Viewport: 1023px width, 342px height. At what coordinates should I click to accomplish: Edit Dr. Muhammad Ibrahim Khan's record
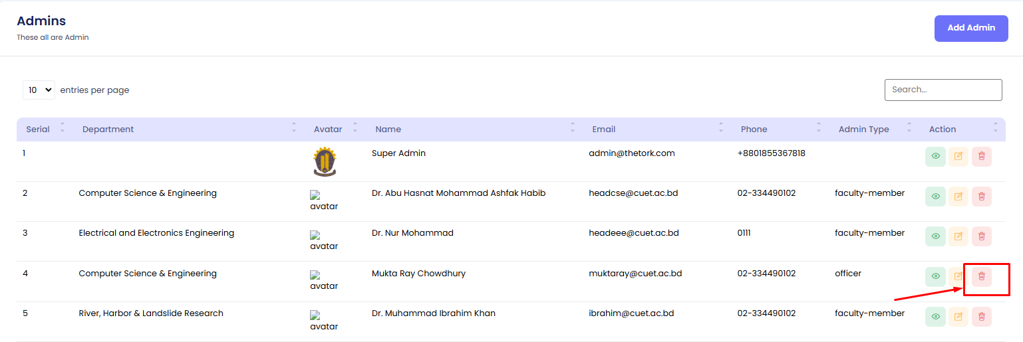point(958,317)
